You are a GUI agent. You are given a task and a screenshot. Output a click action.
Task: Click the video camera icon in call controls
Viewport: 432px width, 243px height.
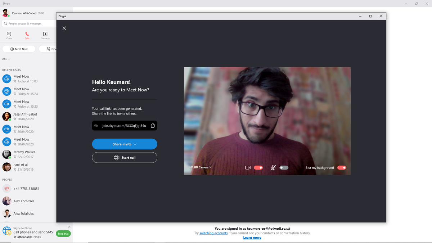248,167
